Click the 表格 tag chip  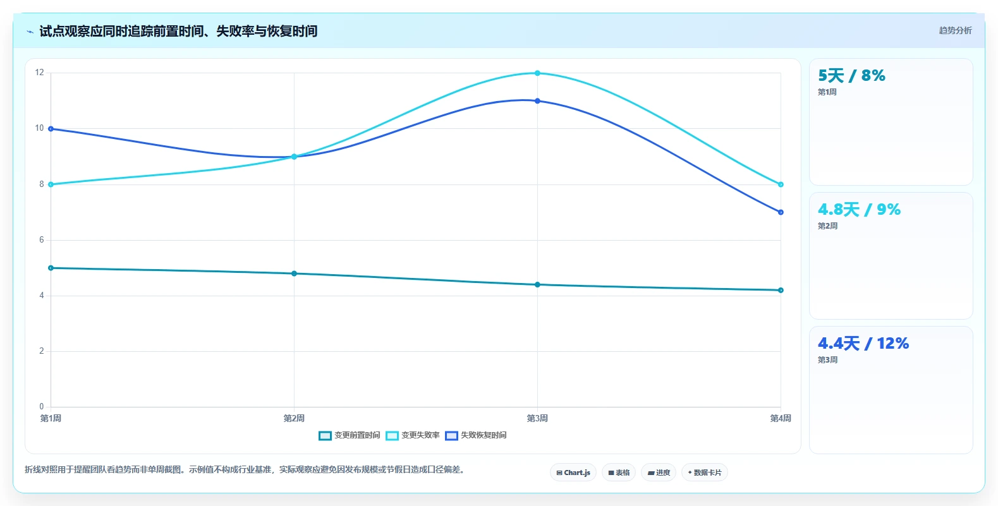(x=619, y=473)
